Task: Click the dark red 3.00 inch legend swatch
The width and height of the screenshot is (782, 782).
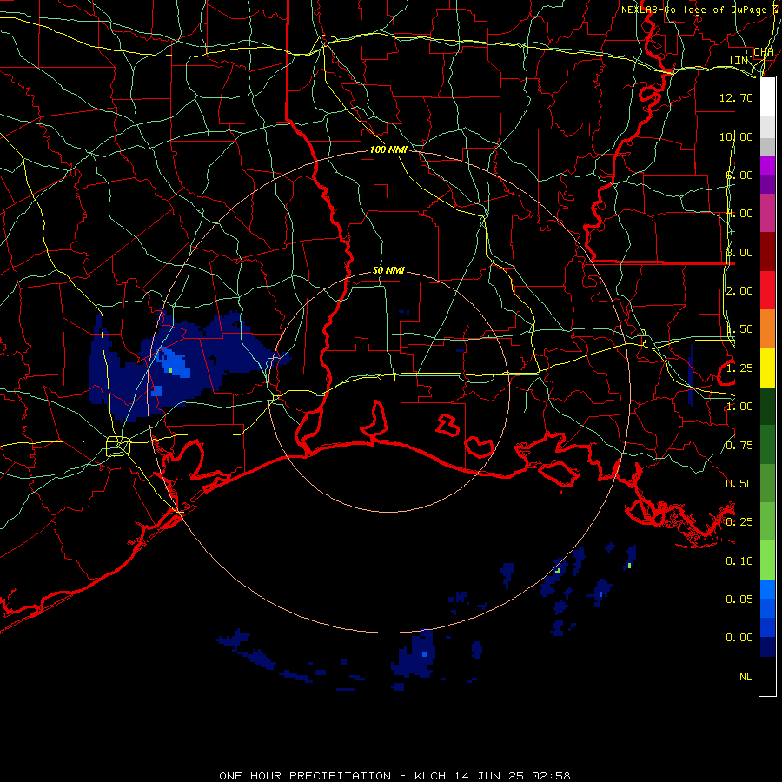Action: 767,252
